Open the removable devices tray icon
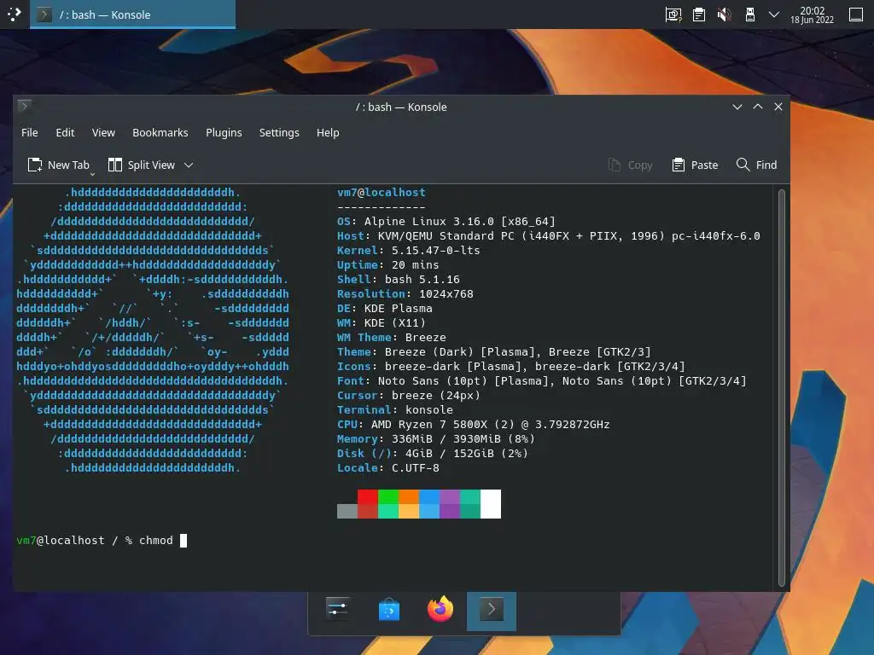This screenshot has width=874, height=655. click(750, 14)
